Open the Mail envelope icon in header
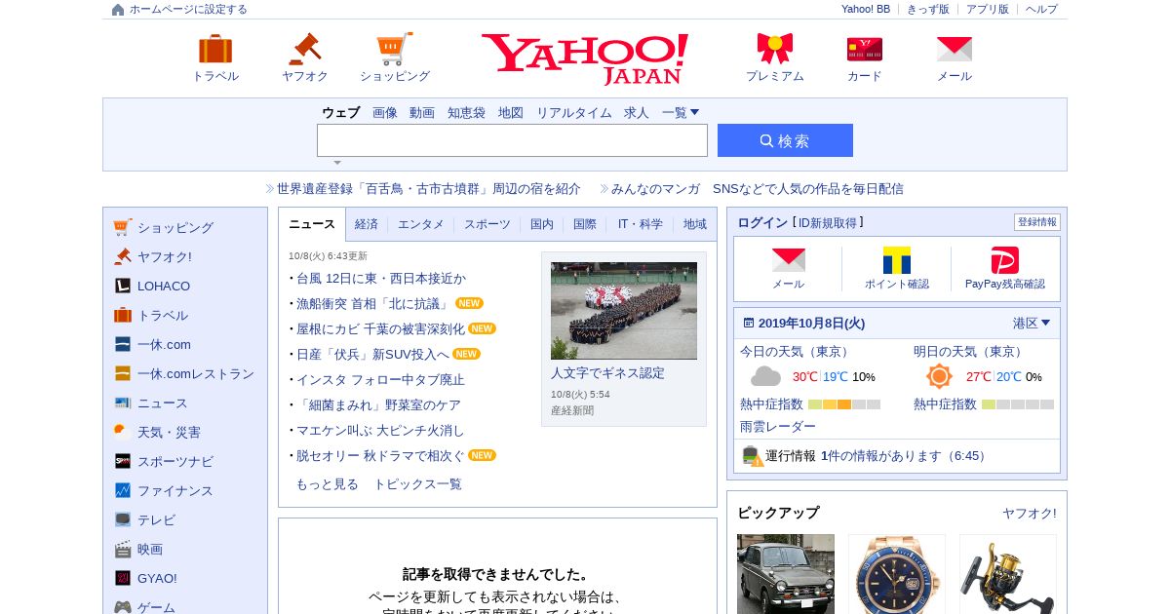1170x614 pixels. click(x=955, y=49)
